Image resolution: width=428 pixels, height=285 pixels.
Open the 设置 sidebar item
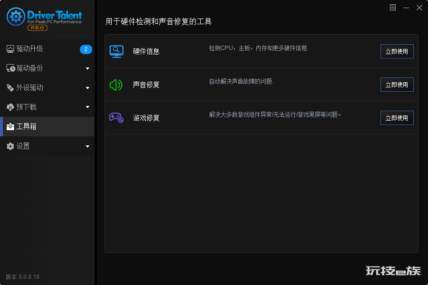pos(47,146)
